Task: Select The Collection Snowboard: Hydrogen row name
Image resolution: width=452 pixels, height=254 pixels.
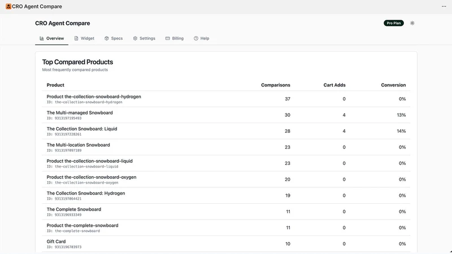Action: click(86, 193)
